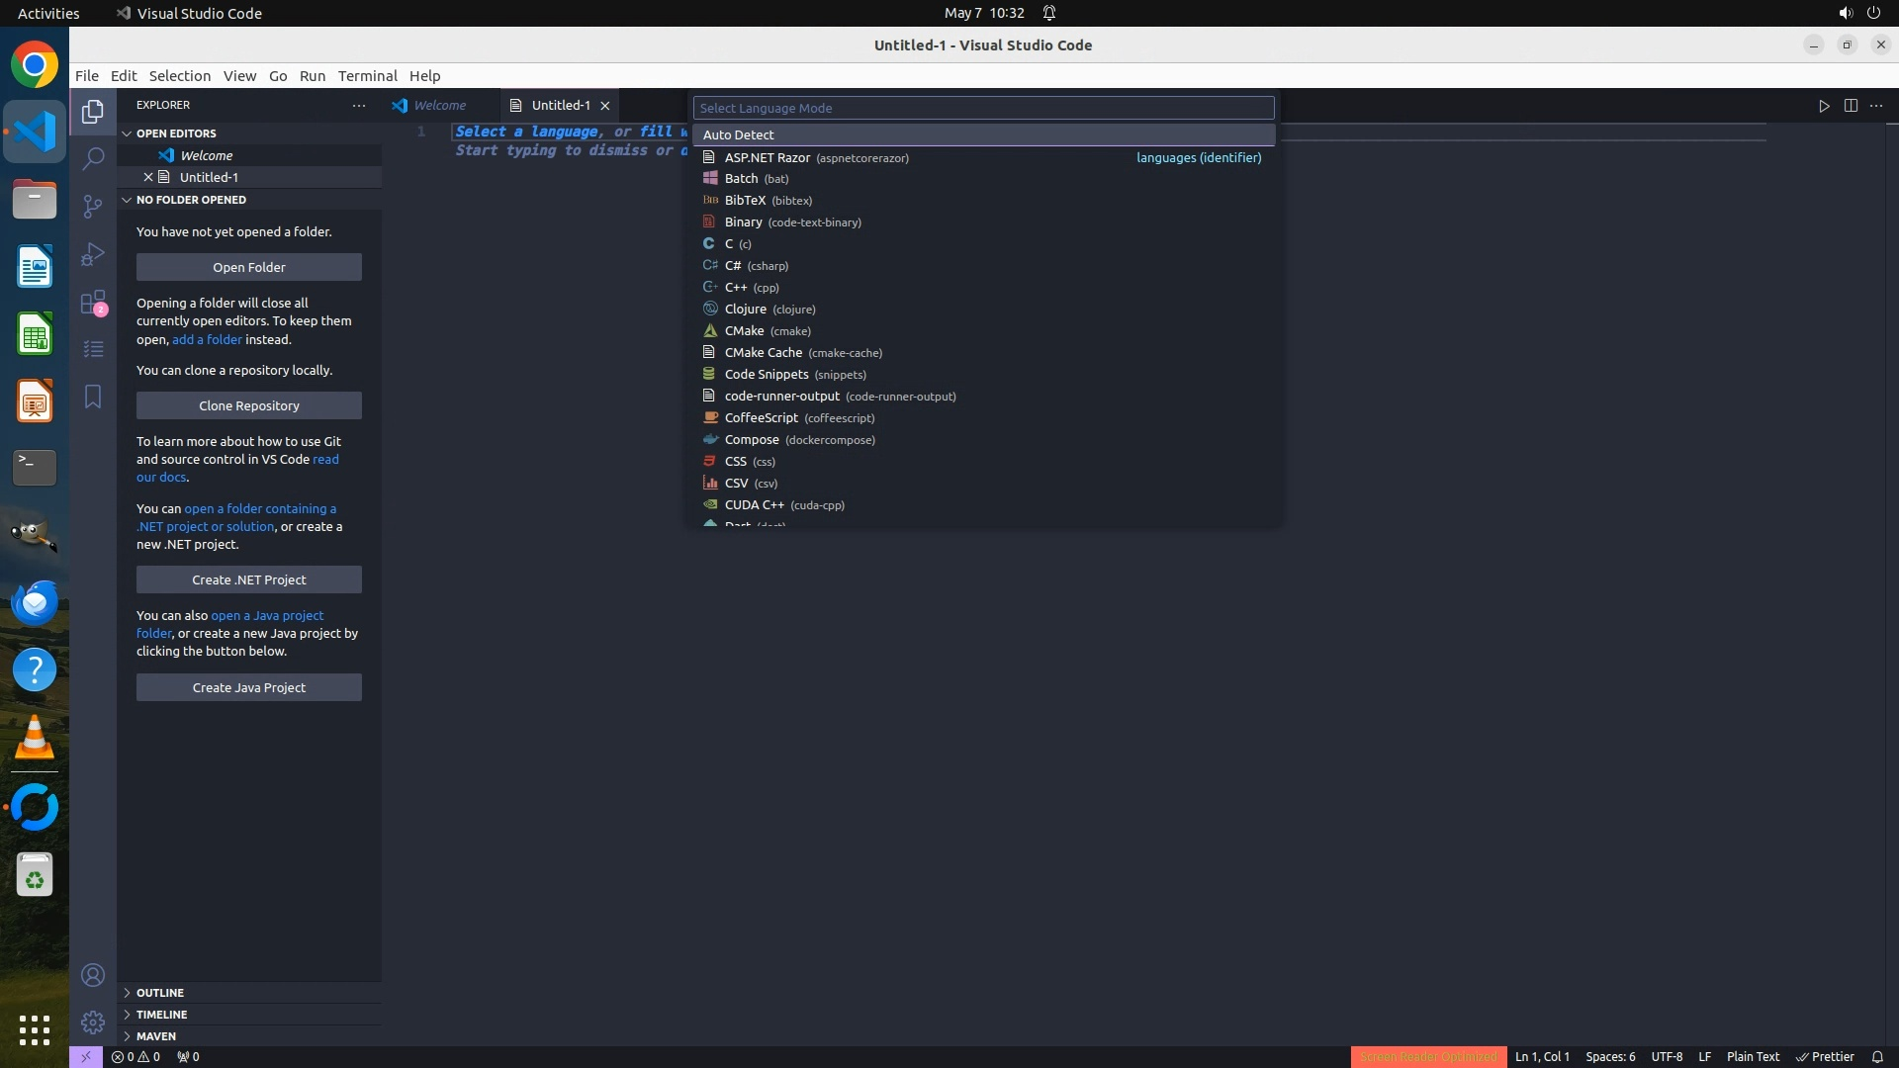The image size is (1899, 1068).
Task: Open Run and Debug view
Action: (93, 254)
